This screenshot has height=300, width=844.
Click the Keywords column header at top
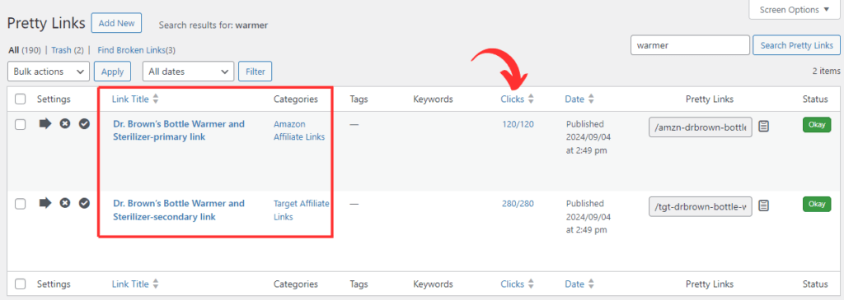pyautogui.click(x=433, y=99)
